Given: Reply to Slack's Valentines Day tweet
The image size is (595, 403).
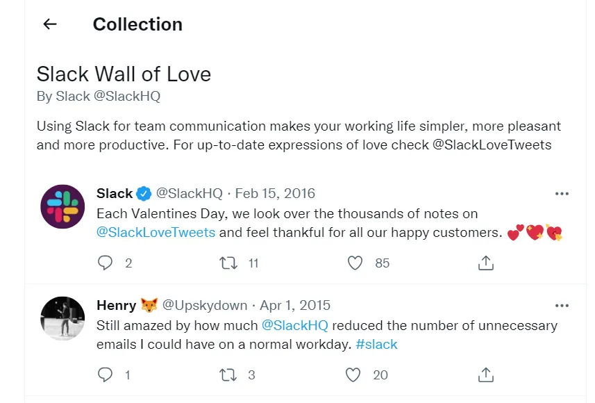Looking at the screenshot, I should [106, 263].
